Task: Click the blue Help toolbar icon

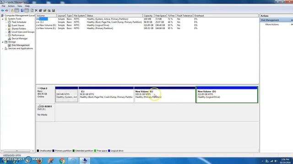Action: click(22, 10)
